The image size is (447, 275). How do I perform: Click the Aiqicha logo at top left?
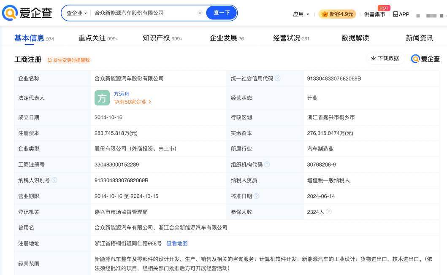click(x=27, y=13)
